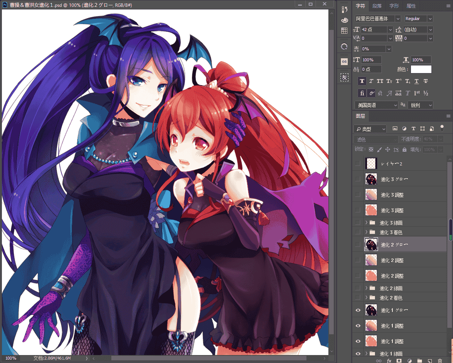The image size is (453, 363).
Task: Toggle fractions ½ OpenType feature
Action: click(x=426, y=93)
